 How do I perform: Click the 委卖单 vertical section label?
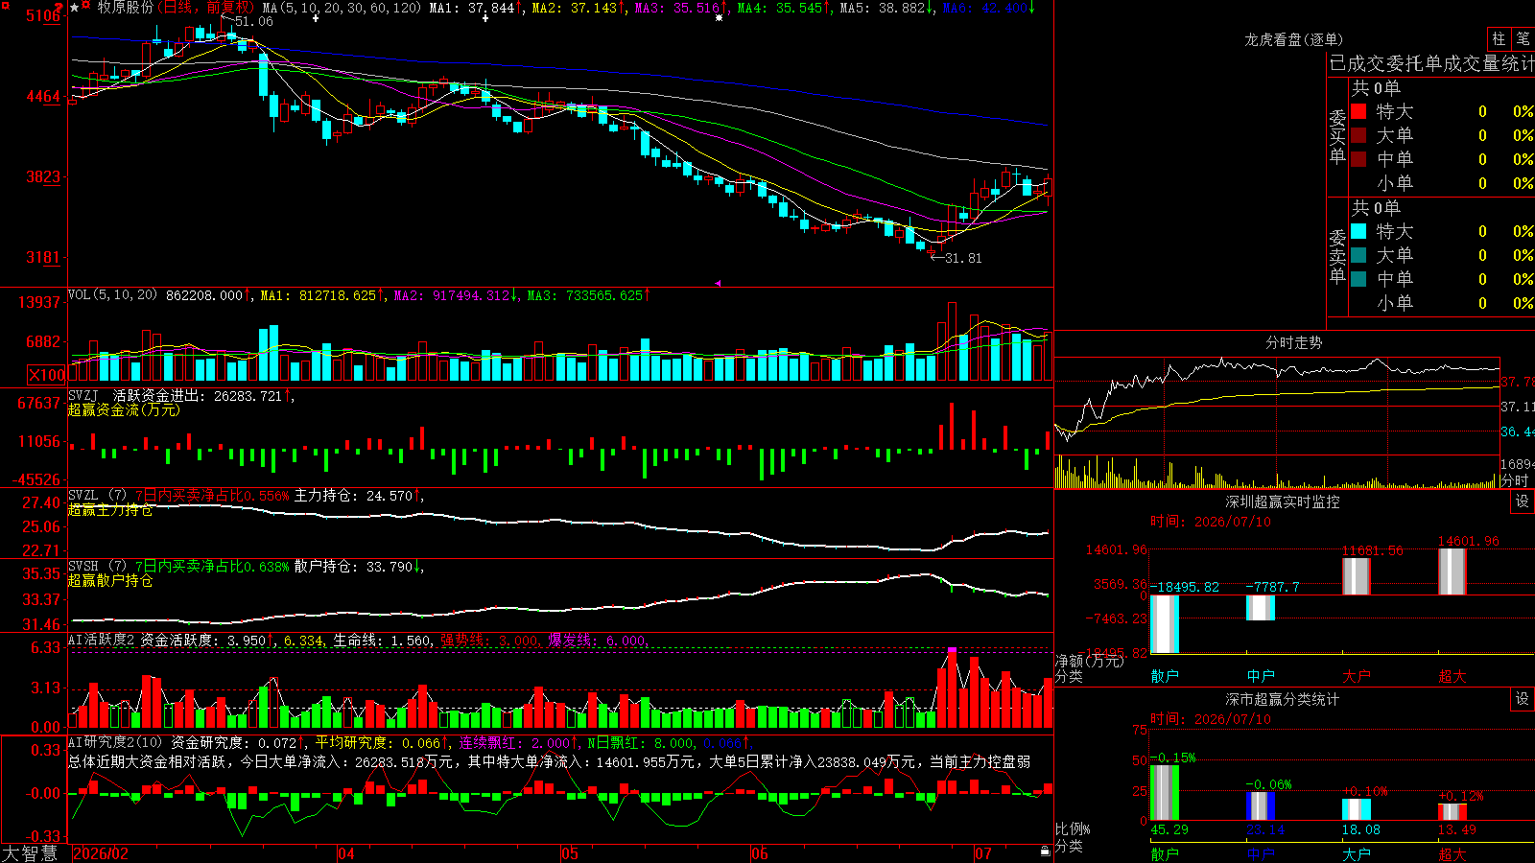coord(1337,256)
